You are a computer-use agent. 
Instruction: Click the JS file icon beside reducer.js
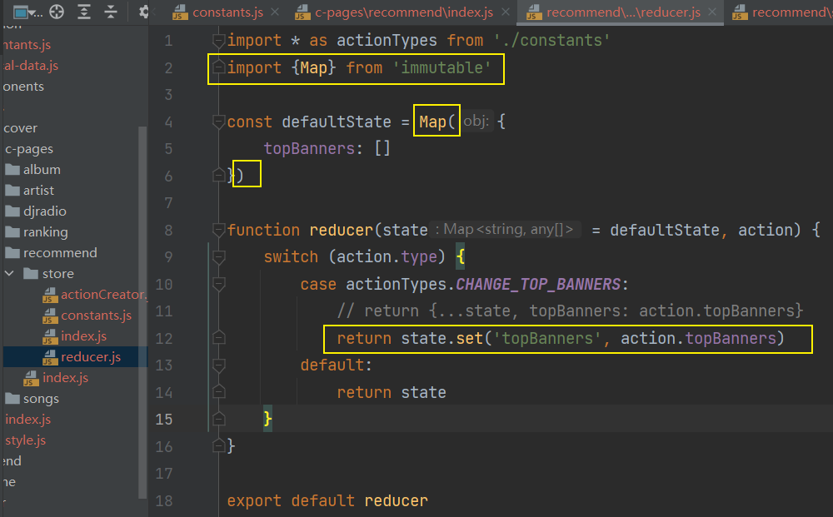click(x=50, y=357)
